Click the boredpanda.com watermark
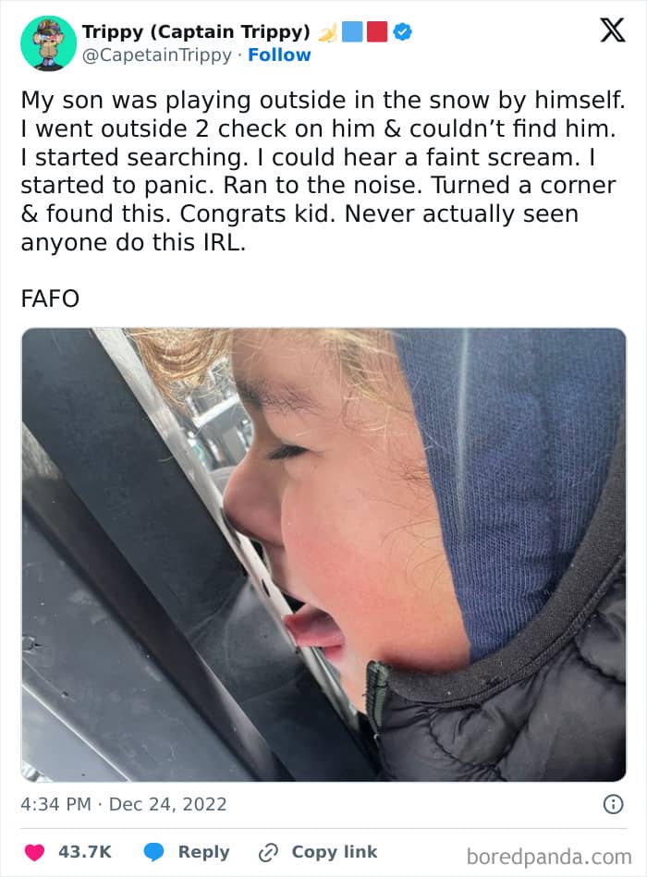This screenshot has height=877, width=647. (549, 857)
